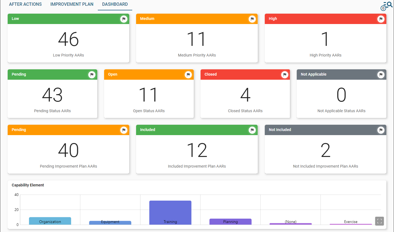Click the flag on the Not Applicable card
This screenshot has width=394, height=232.
tap(381, 75)
